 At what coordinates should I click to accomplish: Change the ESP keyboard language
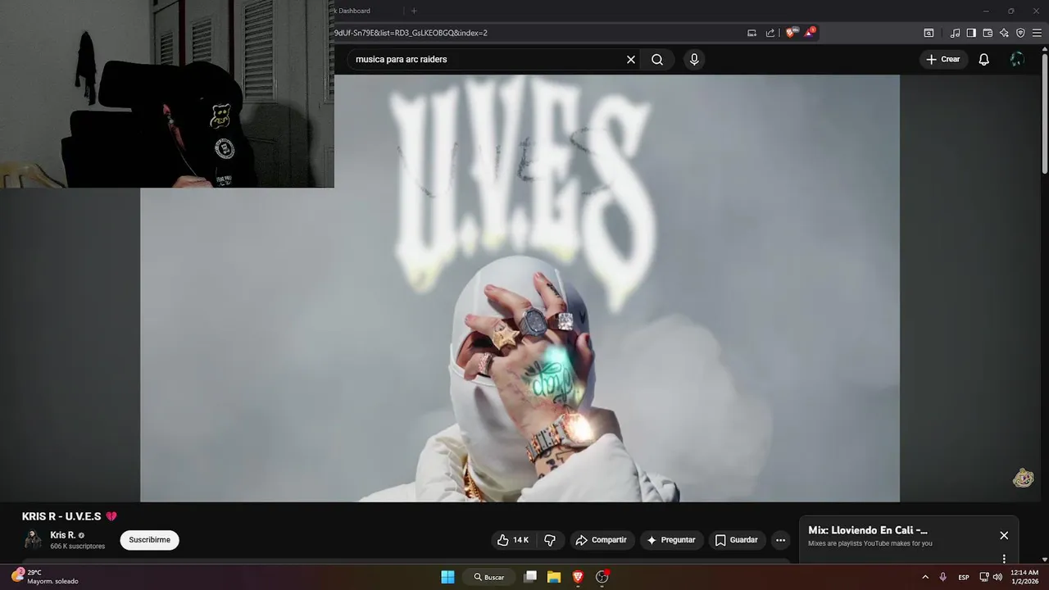tap(964, 577)
